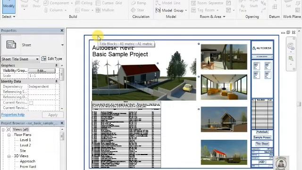Select the Mullion tool

(x=105, y=10)
